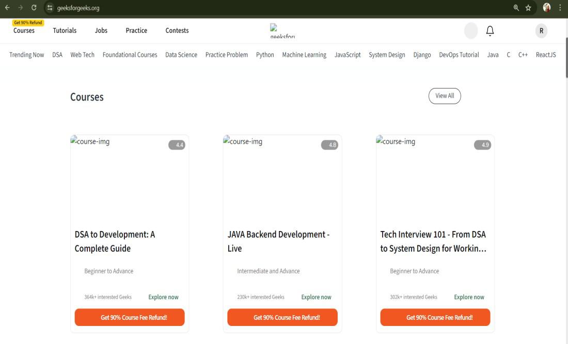Open the Practice menu
568x344 pixels.
[136, 31]
